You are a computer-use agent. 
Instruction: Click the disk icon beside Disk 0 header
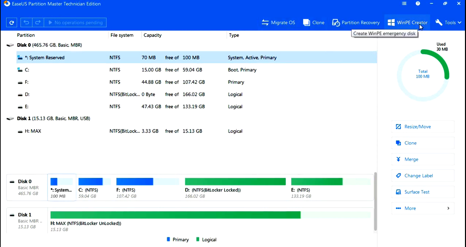click(x=10, y=45)
